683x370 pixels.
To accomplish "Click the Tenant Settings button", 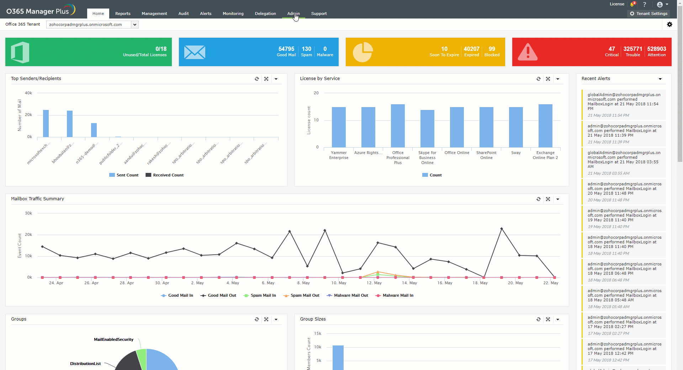I will 648,14.
